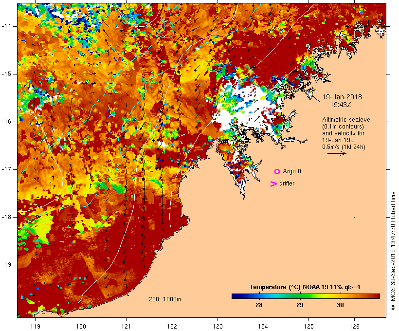Click the 124 longitude axis label

pos(263,326)
